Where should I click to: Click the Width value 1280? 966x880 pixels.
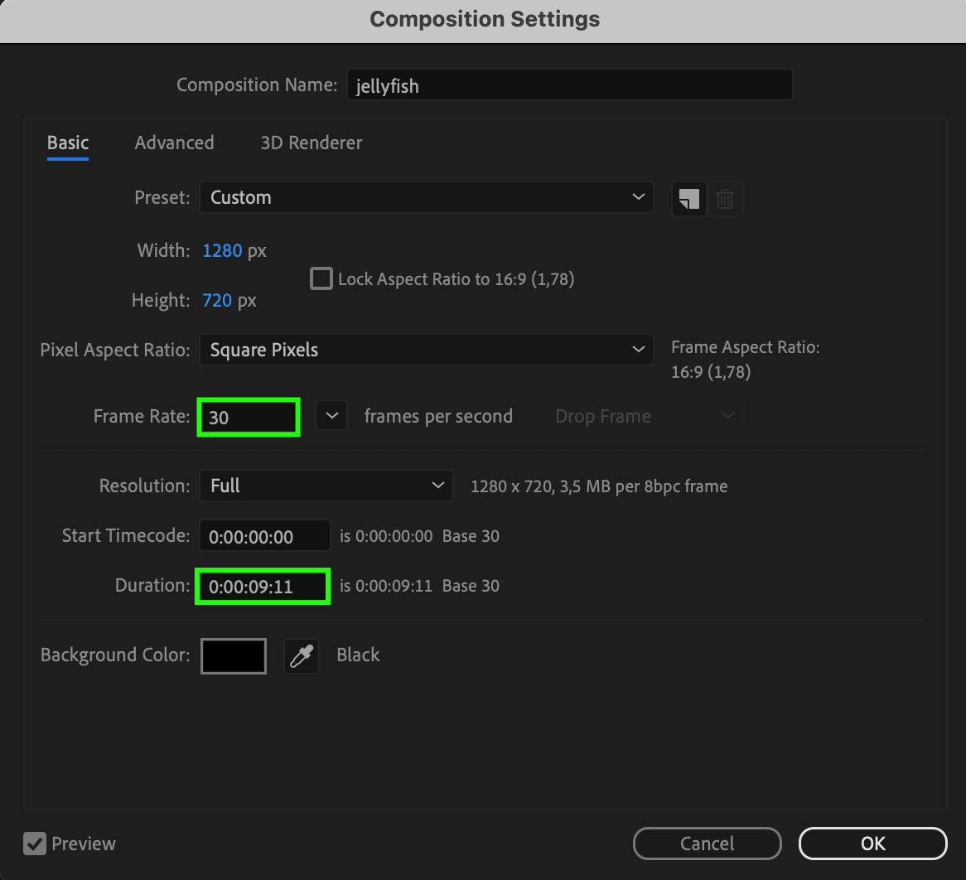tap(222, 250)
